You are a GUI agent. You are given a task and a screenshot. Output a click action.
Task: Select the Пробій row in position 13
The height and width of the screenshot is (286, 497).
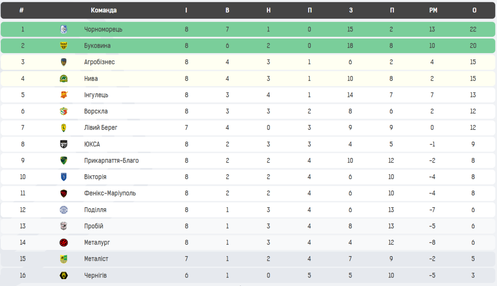pos(248,226)
